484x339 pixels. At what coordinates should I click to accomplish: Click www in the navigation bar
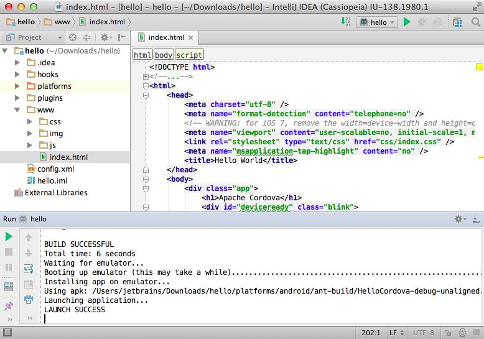point(57,22)
